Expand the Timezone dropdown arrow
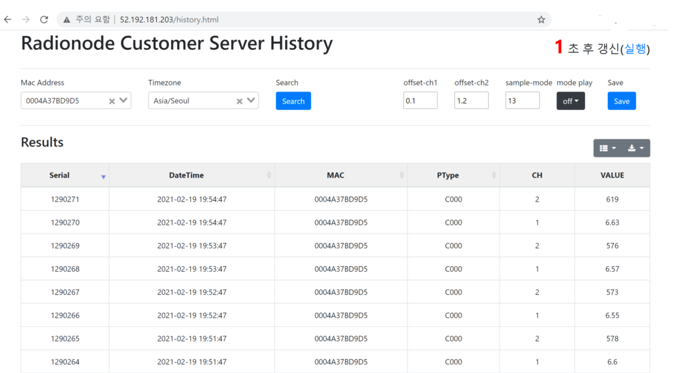This screenshot has width=684, height=373. point(251,100)
